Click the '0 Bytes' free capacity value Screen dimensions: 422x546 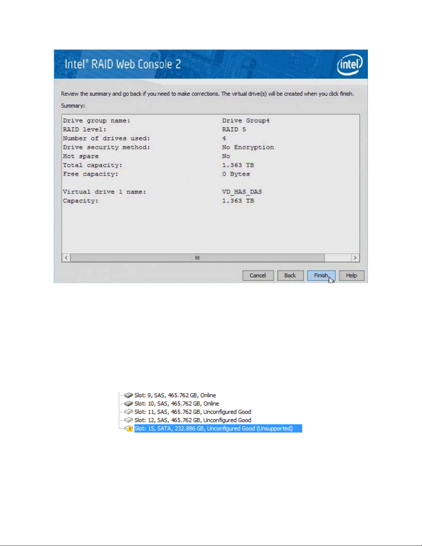[236, 174]
